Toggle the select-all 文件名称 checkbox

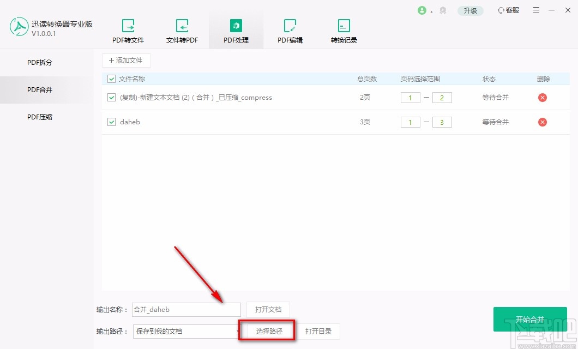click(110, 79)
